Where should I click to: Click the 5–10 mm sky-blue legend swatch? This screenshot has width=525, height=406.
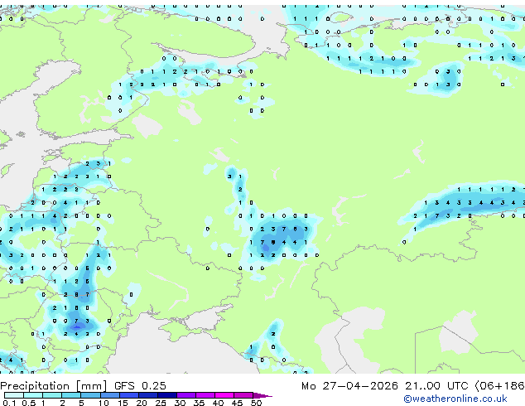pyautogui.click(x=91, y=395)
